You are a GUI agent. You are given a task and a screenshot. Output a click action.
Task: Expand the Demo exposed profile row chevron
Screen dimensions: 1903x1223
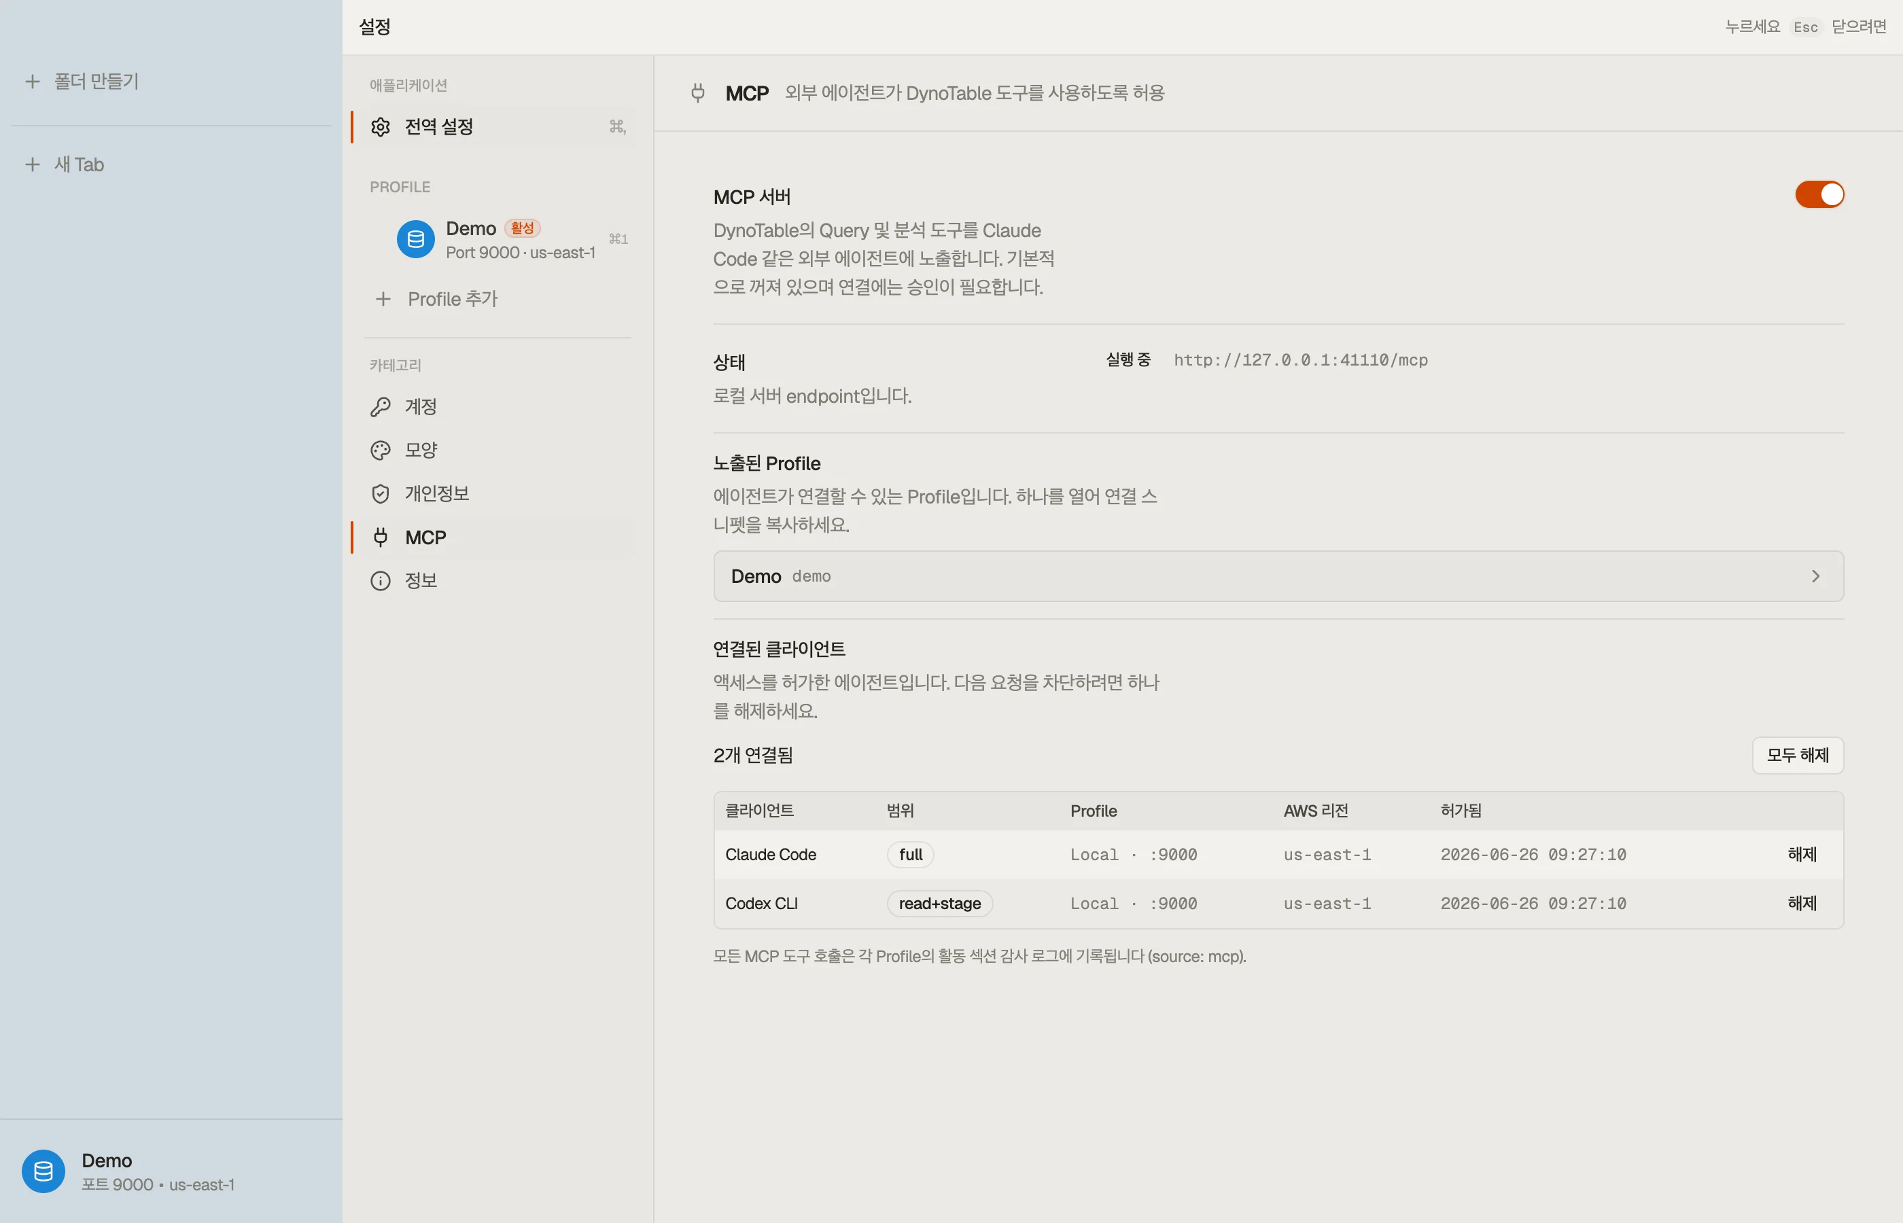tap(1815, 577)
